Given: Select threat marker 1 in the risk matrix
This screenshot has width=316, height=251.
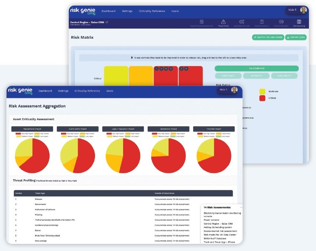Looking at the screenshot, I should (157, 69).
